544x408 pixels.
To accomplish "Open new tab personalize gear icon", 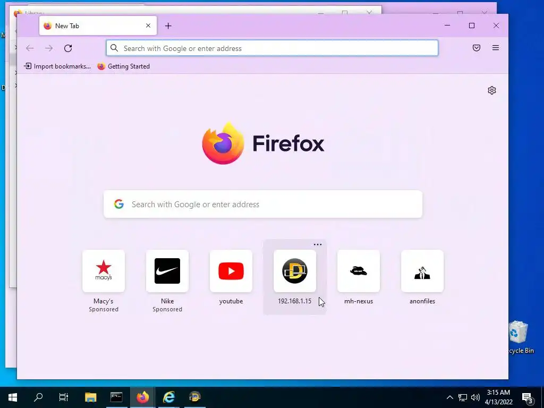I will point(491,90).
